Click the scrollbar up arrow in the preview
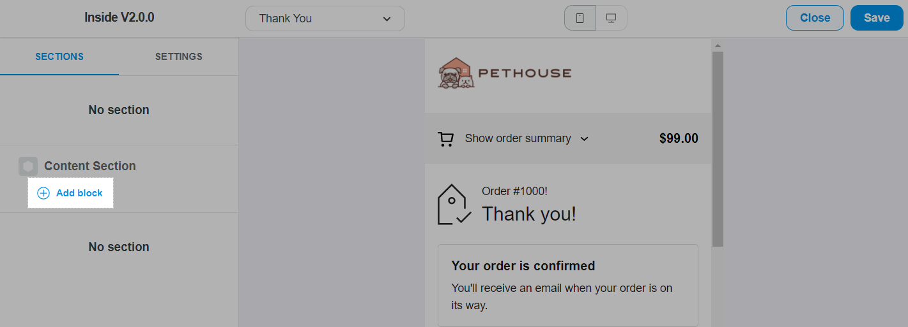Screen dimensions: 908x327 (718, 46)
